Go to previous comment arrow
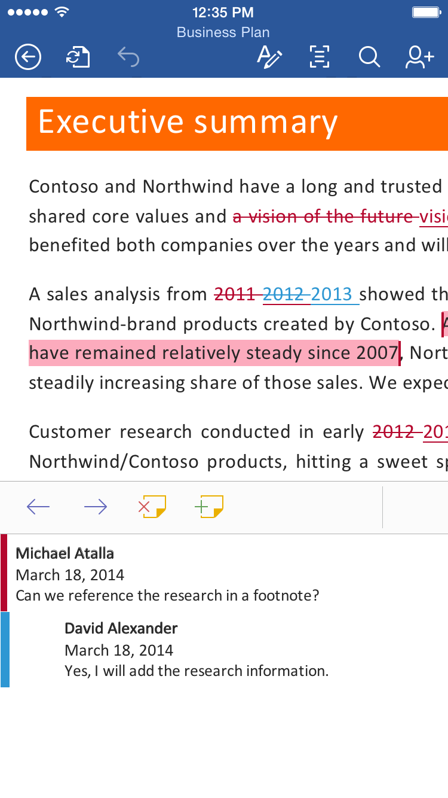The width and height of the screenshot is (448, 798). [38, 507]
